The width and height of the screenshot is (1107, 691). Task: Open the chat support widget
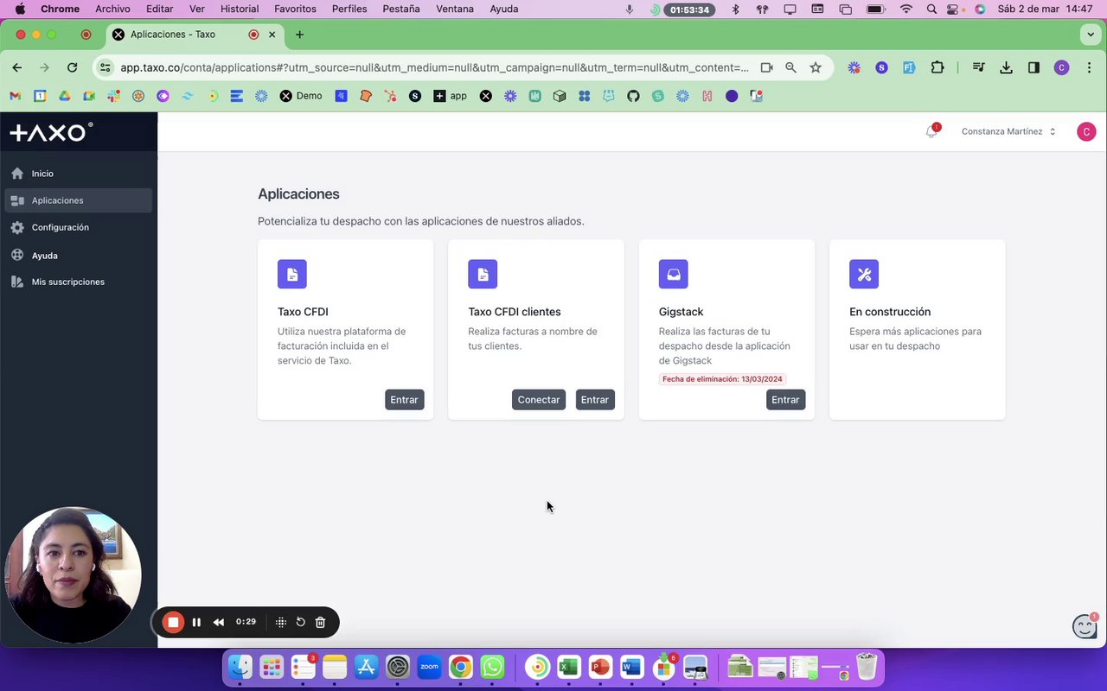point(1085,626)
